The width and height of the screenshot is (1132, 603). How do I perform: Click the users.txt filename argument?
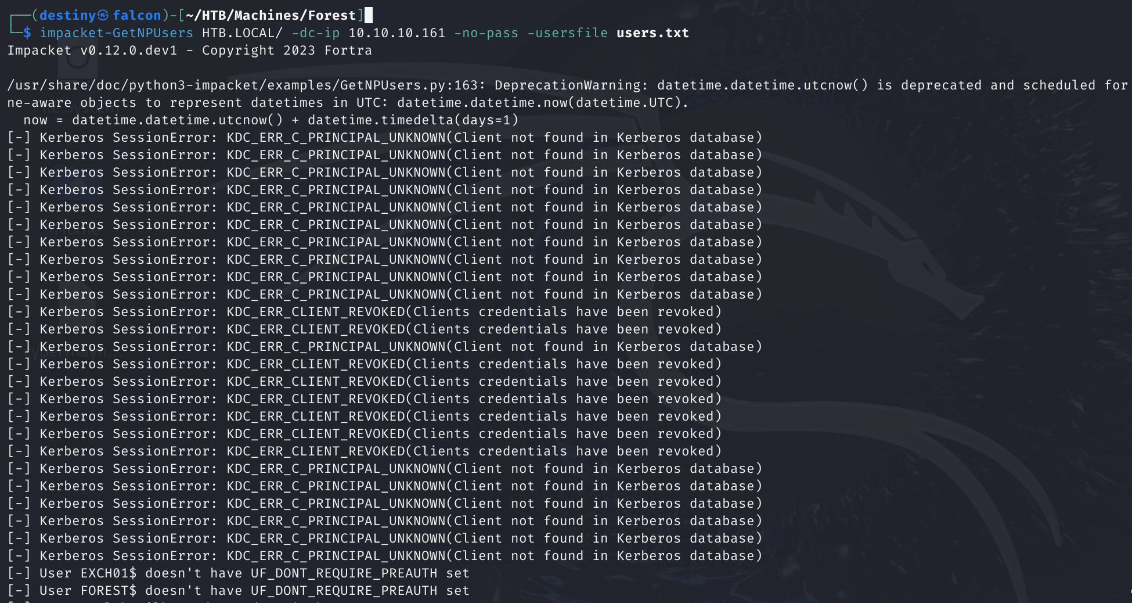point(652,33)
